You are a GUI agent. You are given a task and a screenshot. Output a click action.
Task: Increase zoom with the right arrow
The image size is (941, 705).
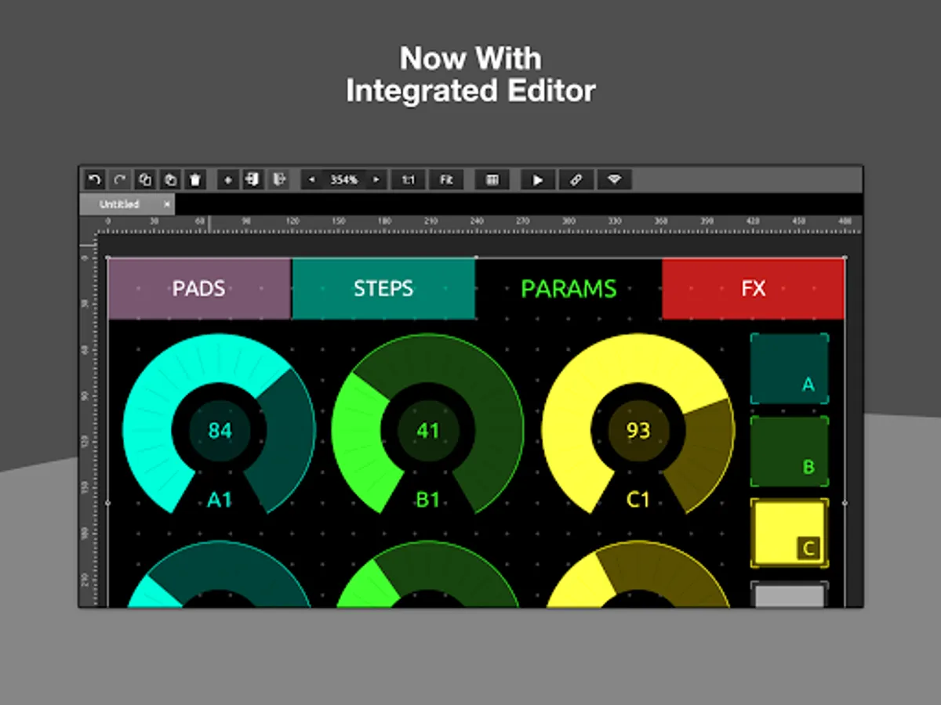376,179
